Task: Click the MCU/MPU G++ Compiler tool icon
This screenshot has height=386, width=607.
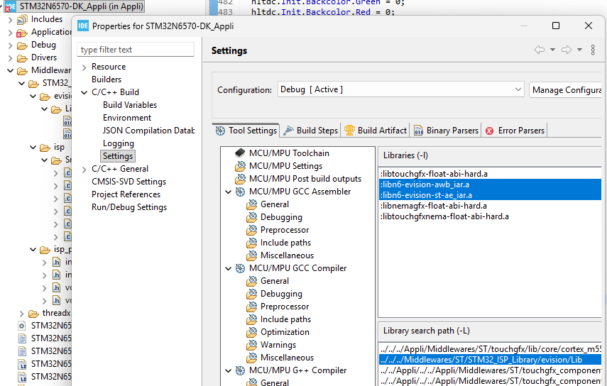Action: pos(240,370)
